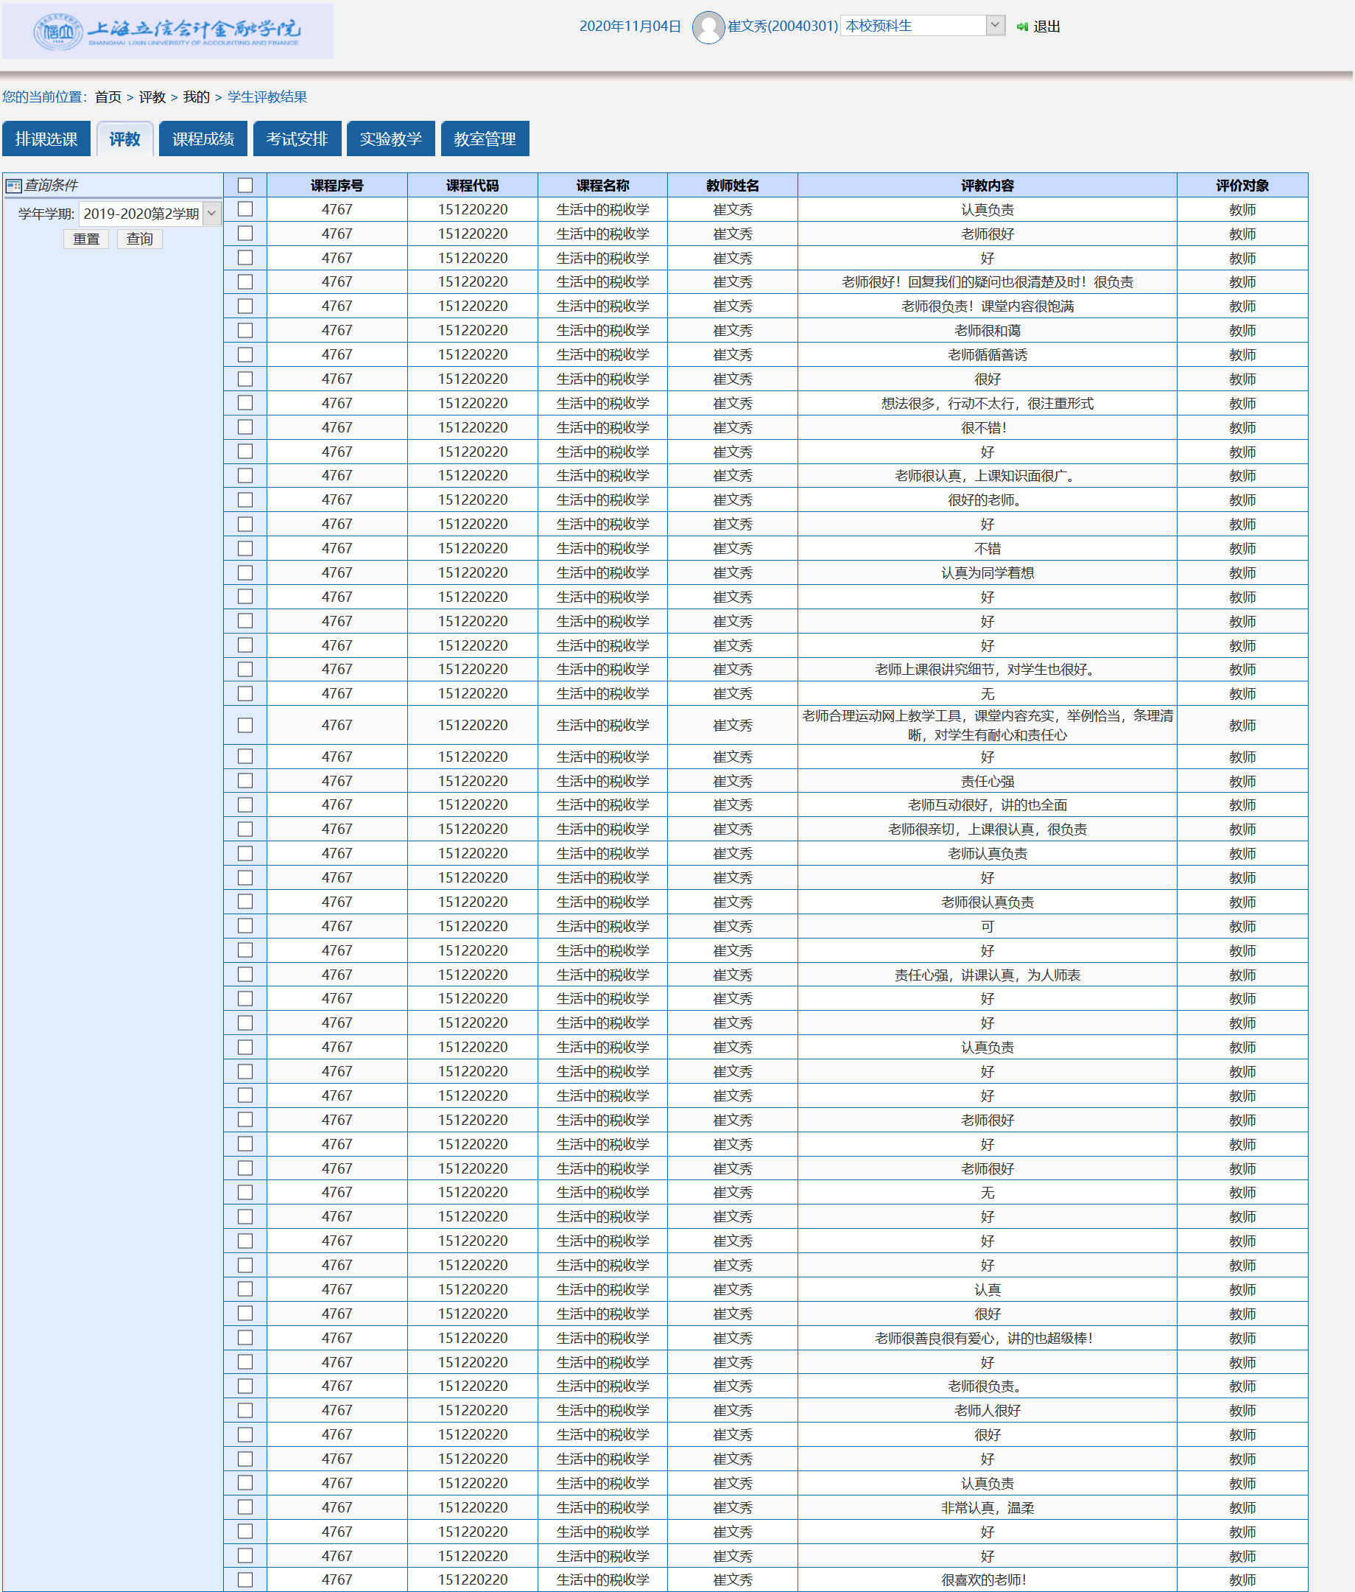Image resolution: width=1355 pixels, height=1592 pixels.
Task: Click the green logout arrow icon
Action: tap(1021, 26)
